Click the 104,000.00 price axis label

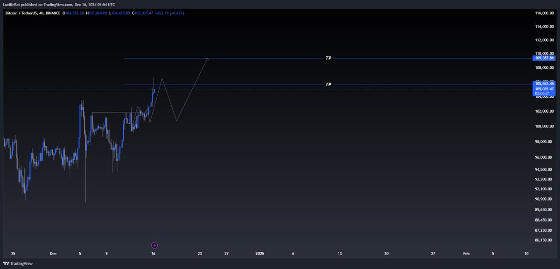tap(544, 97)
